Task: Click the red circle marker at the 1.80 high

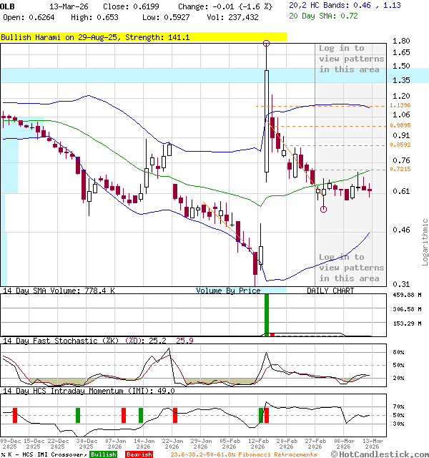Action: tap(267, 44)
